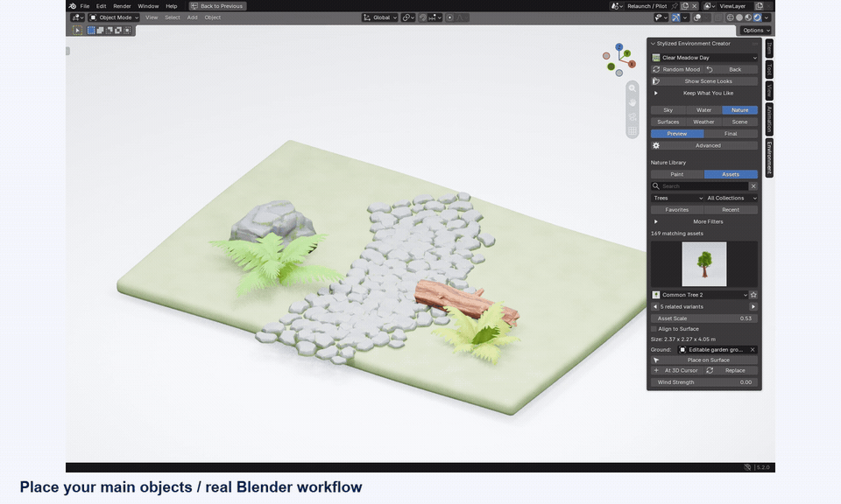This screenshot has height=504, width=841.
Task: Click the Advanced gear icon
Action: 656,145
